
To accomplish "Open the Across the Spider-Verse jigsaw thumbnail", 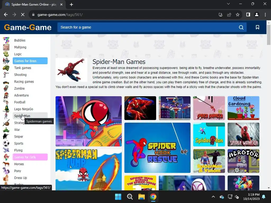I will click(140, 183).
